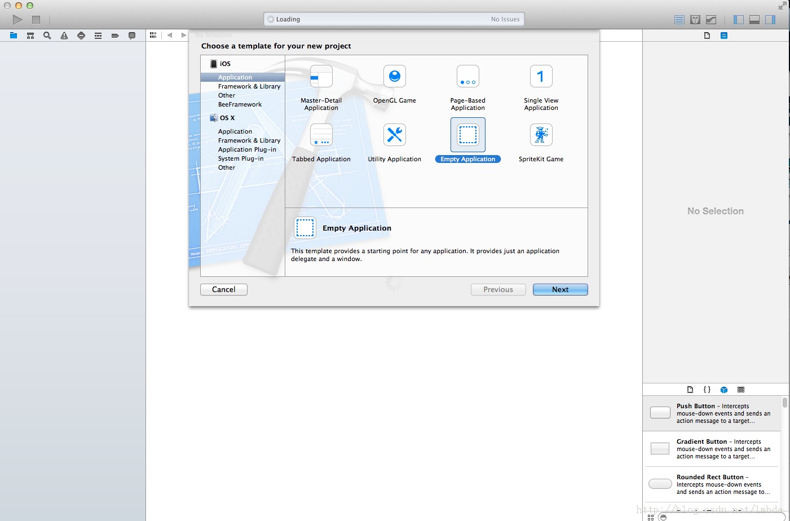Open the Test navigator diamond icon

tap(81, 36)
